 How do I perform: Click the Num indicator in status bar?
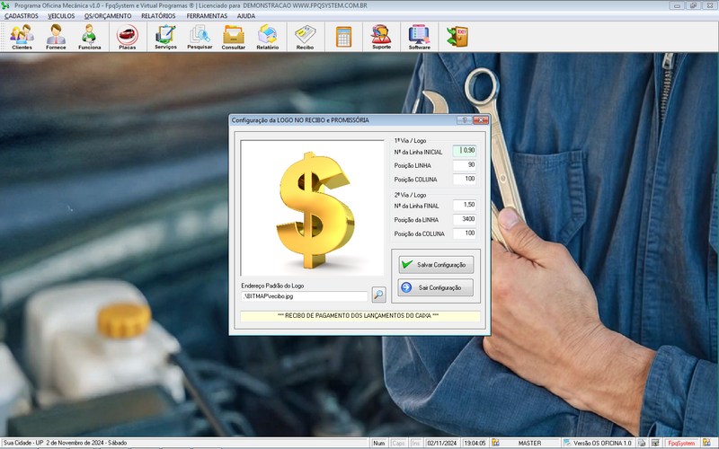pos(378,443)
